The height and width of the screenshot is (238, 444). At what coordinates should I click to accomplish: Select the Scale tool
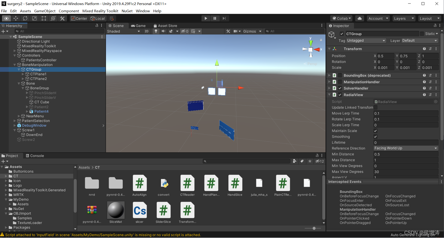34,18
